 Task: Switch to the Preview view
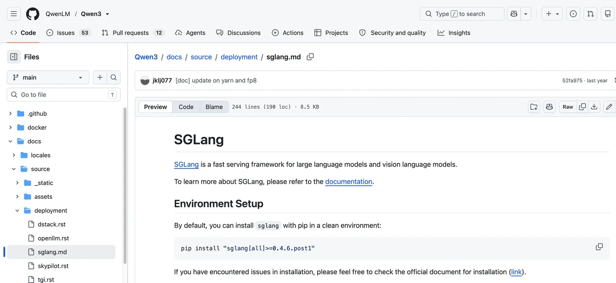(x=155, y=107)
